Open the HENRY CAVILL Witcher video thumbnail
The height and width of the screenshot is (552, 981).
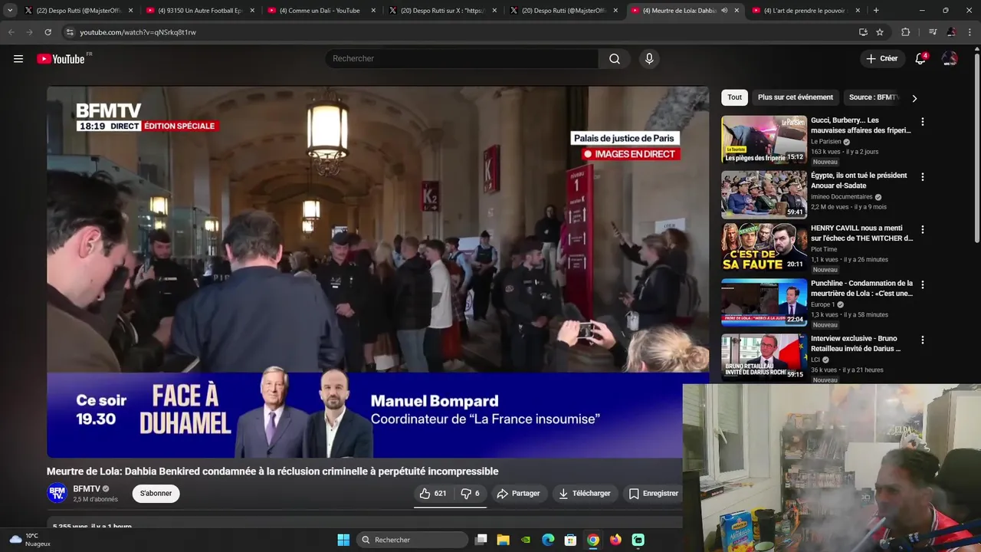click(x=763, y=247)
